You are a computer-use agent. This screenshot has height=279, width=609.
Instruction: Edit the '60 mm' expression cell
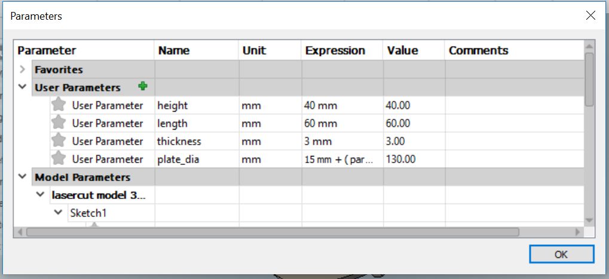(342, 124)
